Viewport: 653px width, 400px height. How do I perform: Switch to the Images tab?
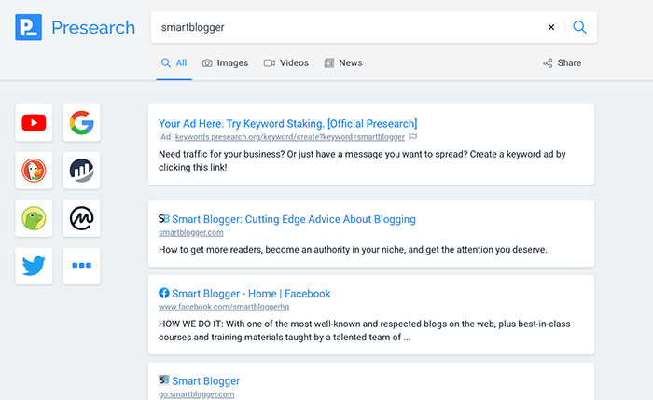click(x=225, y=63)
